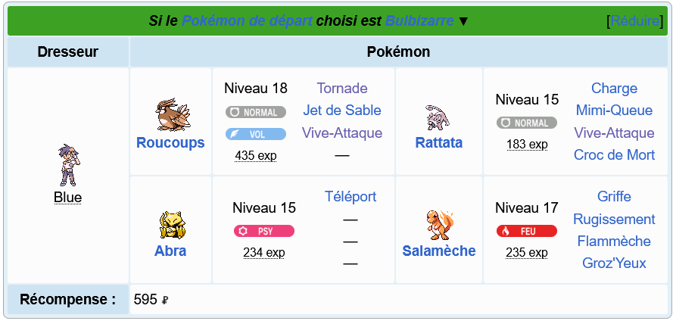Click Roucoups' NORMAL type badge
This screenshot has width=676, height=321.
pos(256,112)
